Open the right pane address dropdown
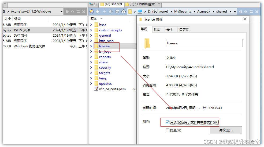Viewport: 264px width, 147px height. 235,11
